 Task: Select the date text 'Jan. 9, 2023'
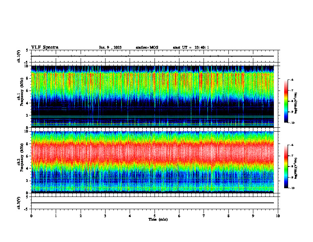click(x=110, y=47)
